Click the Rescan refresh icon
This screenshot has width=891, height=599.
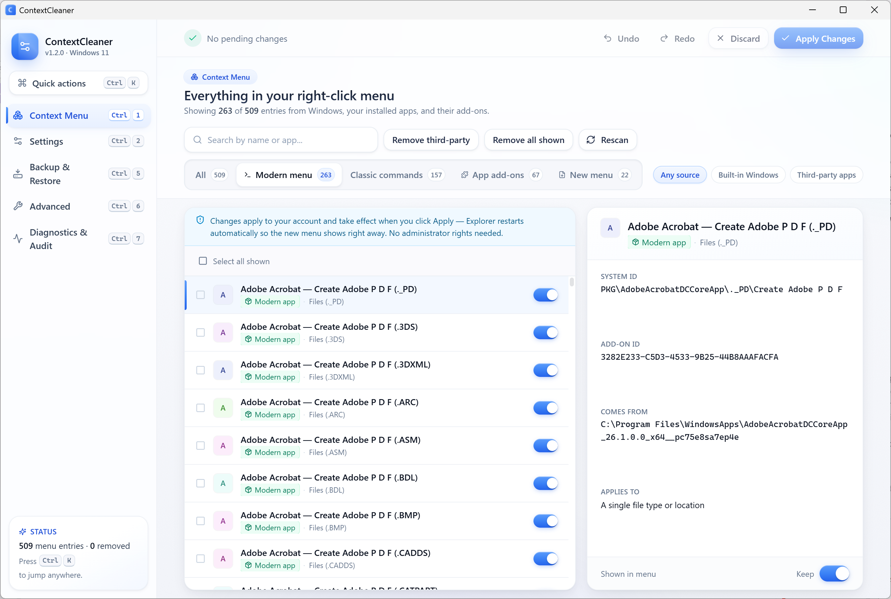coord(591,140)
